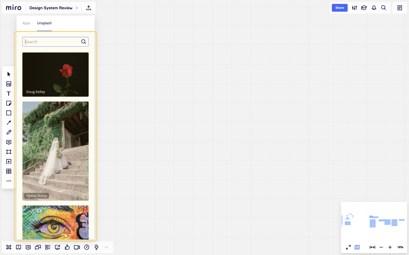Image resolution: width=409 pixels, height=255 pixels.
Task: Open the cards list icon in bottom toolbar
Action: pos(48,247)
